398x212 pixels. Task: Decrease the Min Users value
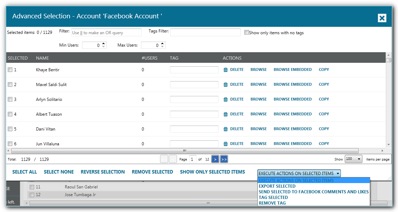(x=103, y=47)
